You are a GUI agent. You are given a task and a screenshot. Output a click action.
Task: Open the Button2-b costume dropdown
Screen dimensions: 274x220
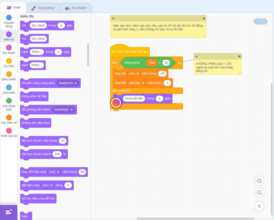(68, 83)
